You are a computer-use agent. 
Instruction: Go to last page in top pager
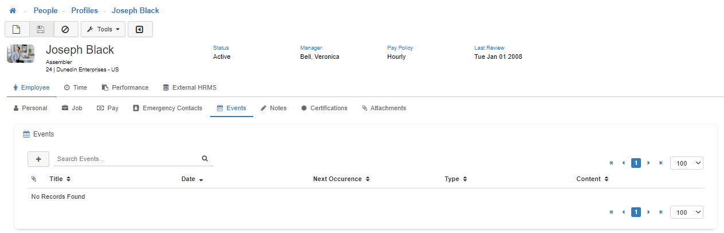(661, 163)
